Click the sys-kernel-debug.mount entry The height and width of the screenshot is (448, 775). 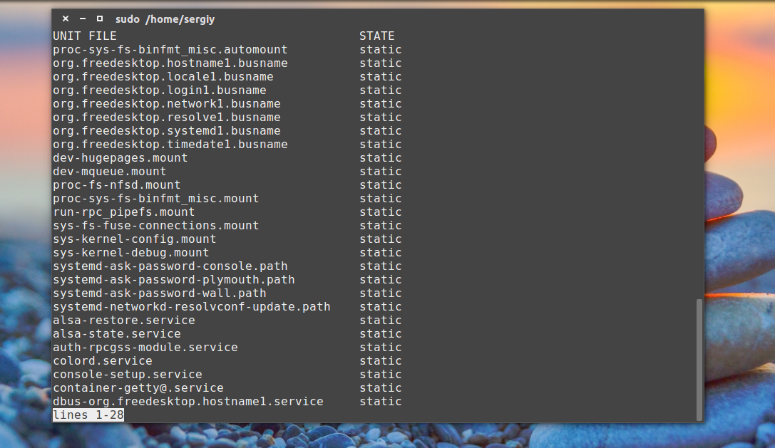[x=130, y=252]
